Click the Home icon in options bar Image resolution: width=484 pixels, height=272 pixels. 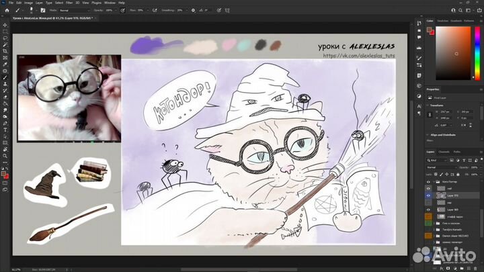pyautogui.click(x=7, y=10)
